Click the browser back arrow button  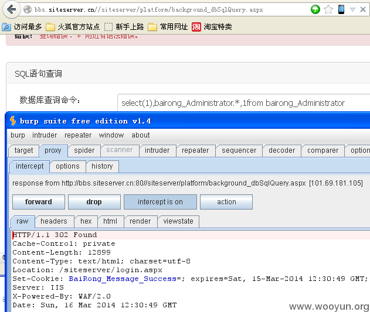[x=11, y=10]
